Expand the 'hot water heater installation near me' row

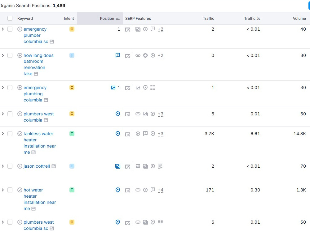tap(2, 190)
